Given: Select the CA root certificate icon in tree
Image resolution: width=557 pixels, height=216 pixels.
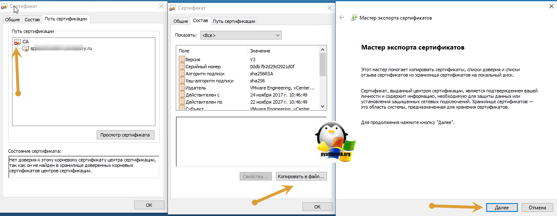Looking at the screenshot, I should 17,42.
